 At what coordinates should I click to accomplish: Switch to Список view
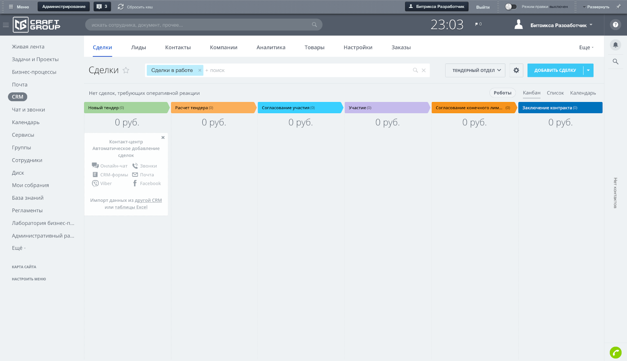(555, 93)
